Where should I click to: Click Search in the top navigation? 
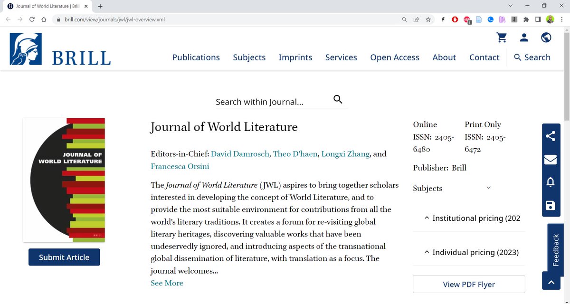(532, 57)
